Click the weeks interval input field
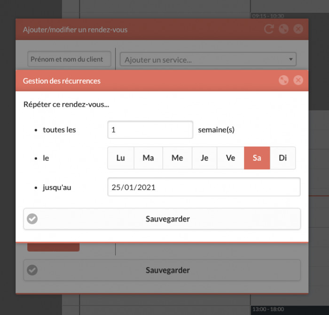Image resolution: width=329 pixels, height=315 pixels. pos(150,130)
